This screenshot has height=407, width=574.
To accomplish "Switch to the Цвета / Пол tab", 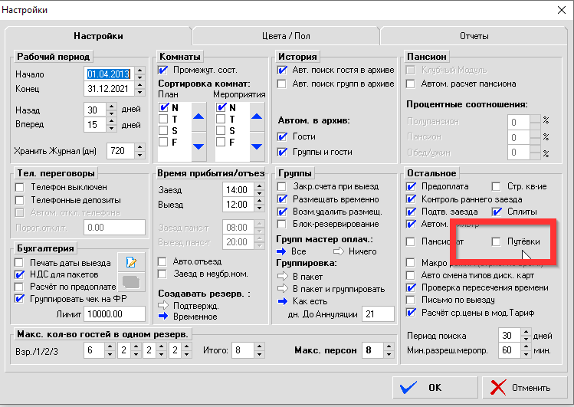I will point(285,36).
